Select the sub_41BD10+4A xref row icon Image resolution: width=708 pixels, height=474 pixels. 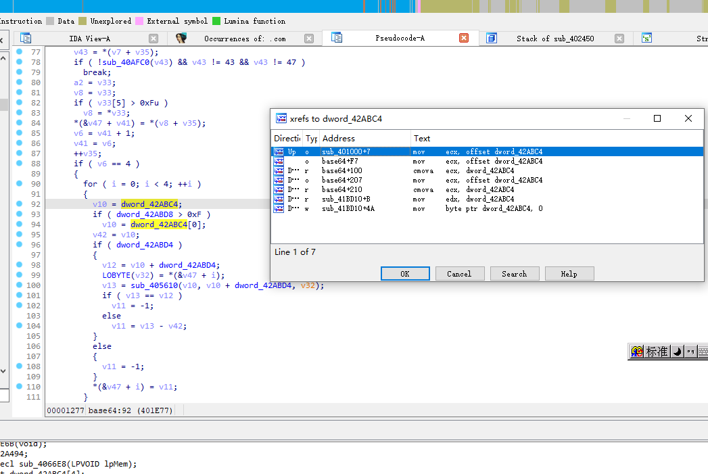(279, 209)
